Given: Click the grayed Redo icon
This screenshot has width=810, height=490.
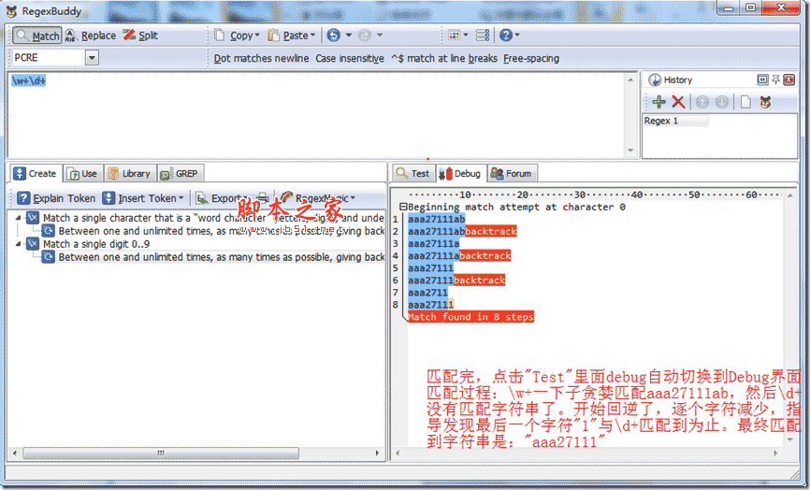Looking at the screenshot, I should point(365,36).
